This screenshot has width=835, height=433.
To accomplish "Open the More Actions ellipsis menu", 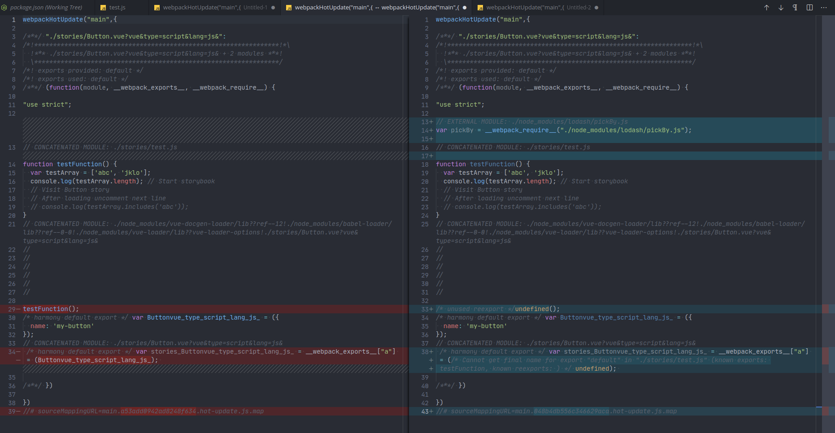I will click(824, 8).
